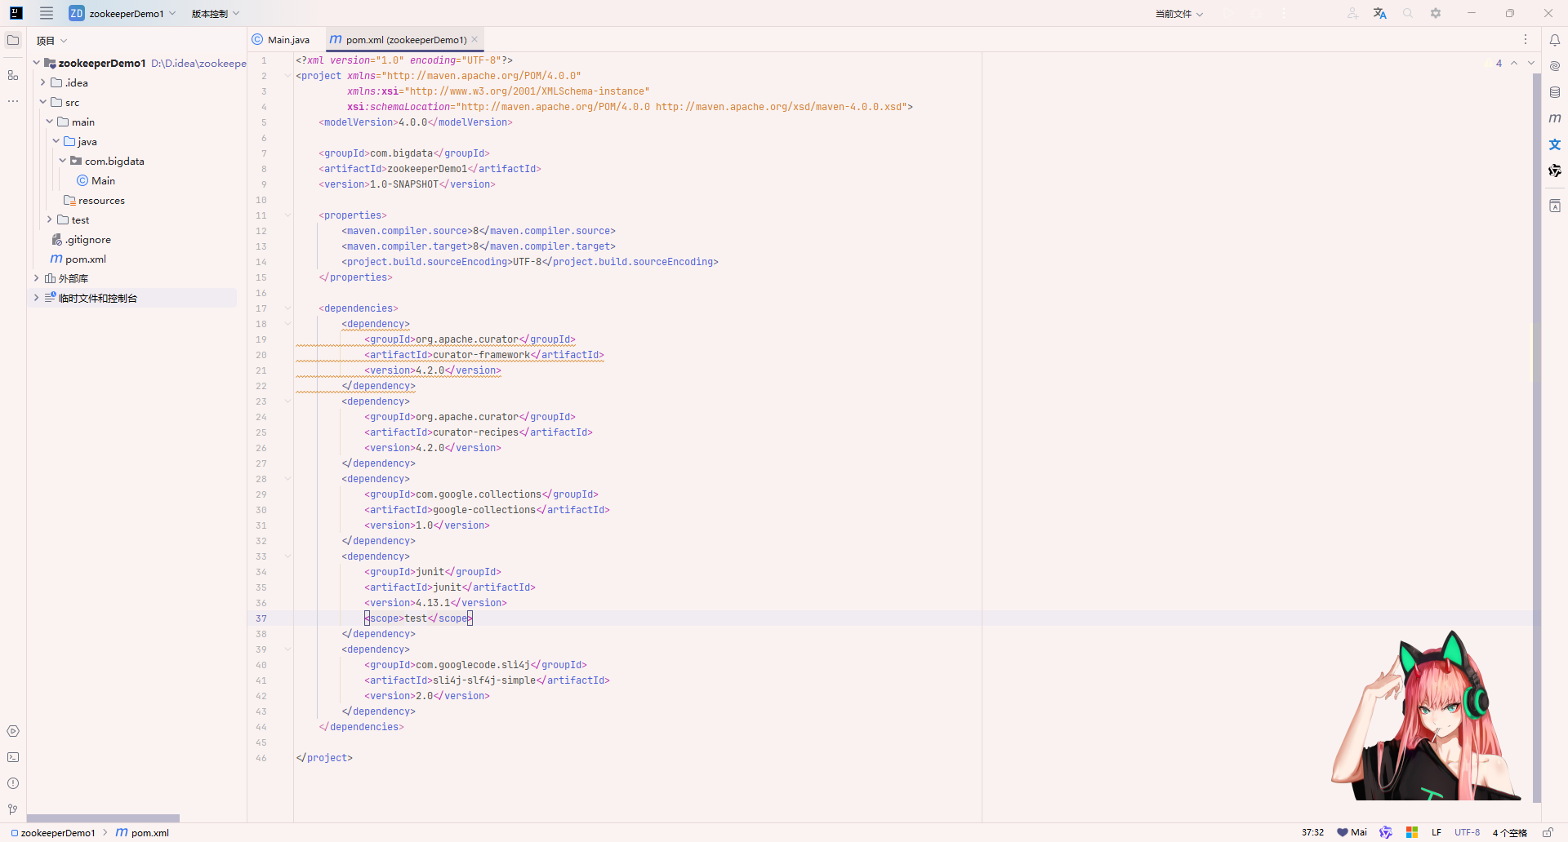Open the AI Assistant spiral icon
The image size is (1568, 842).
[x=1555, y=66]
